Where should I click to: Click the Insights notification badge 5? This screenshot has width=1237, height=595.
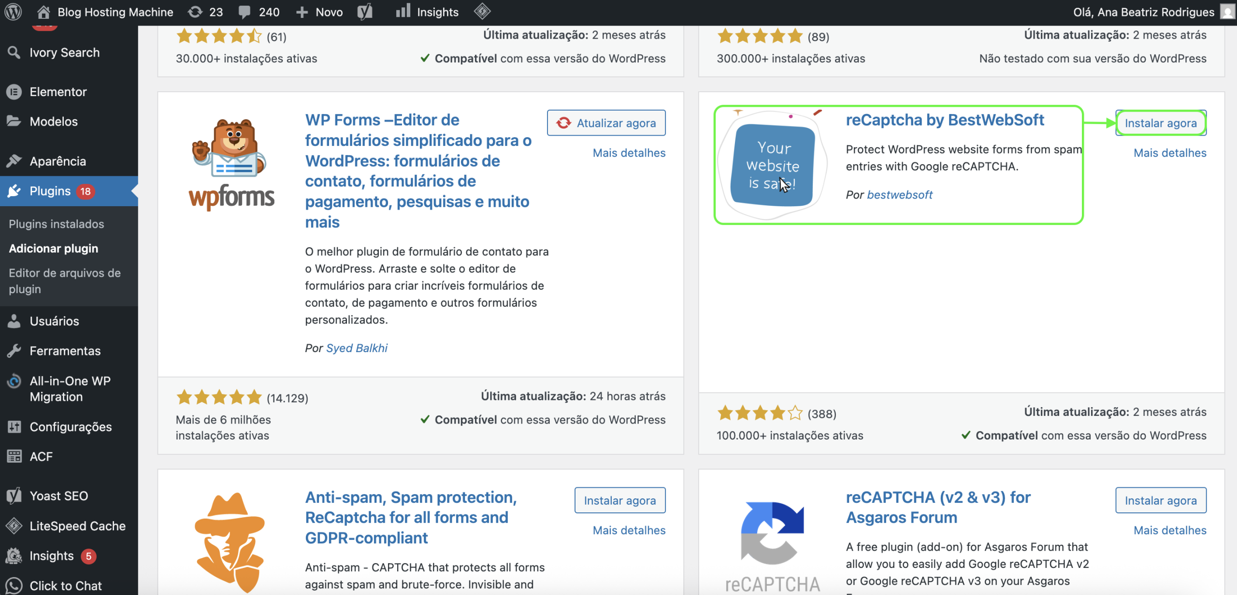pos(88,556)
